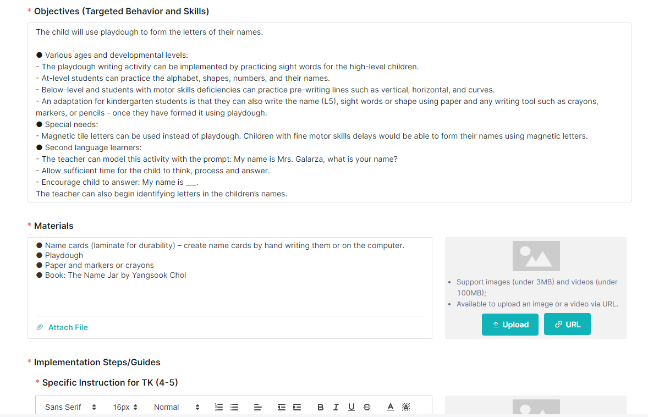Screen dimensions: 648x417
Task: Open the text alignment option
Action: tap(258, 407)
